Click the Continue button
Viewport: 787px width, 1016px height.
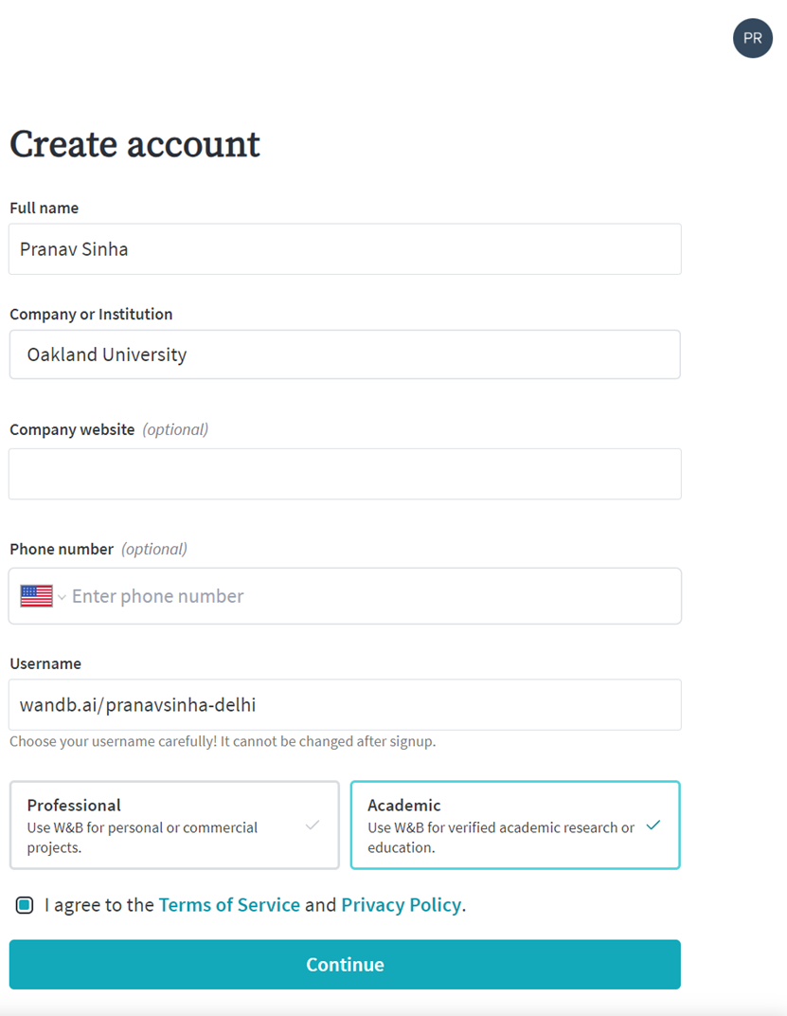point(345,964)
